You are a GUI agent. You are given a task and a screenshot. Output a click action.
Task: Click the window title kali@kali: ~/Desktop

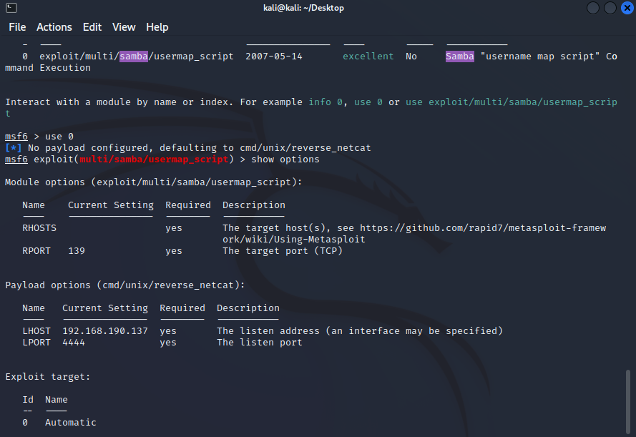pos(303,8)
